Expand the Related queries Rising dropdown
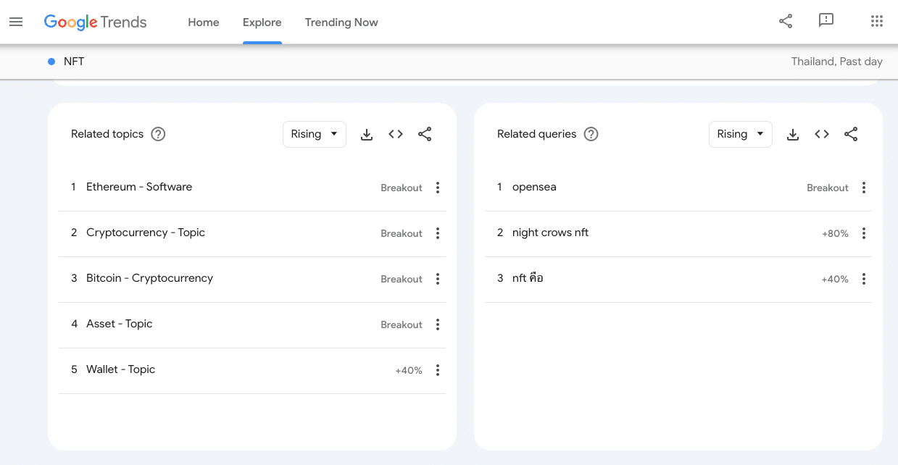Image resolution: width=898 pixels, height=465 pixels. click(741, 134)
